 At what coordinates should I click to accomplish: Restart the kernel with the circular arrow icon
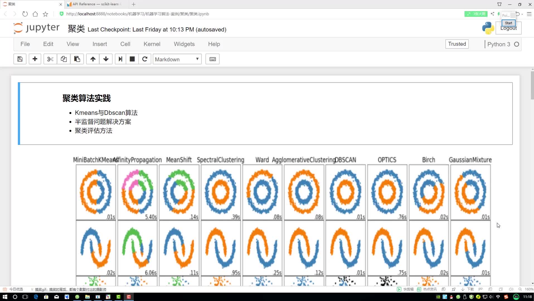pyautogui.click(x=145, y=59)
